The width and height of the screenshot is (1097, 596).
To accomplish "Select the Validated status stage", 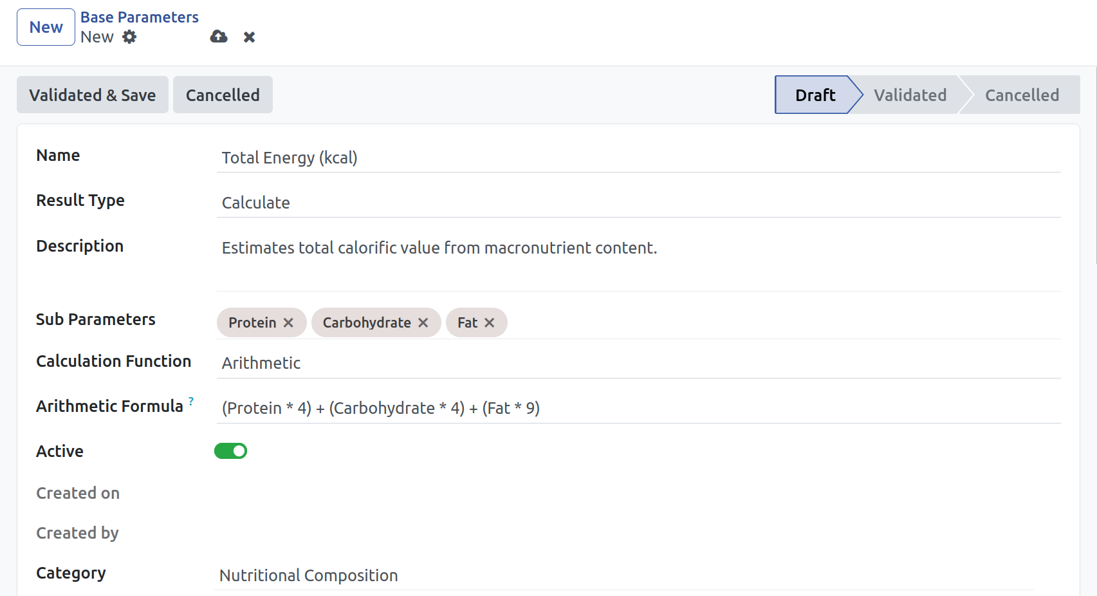I will (910, 95).
